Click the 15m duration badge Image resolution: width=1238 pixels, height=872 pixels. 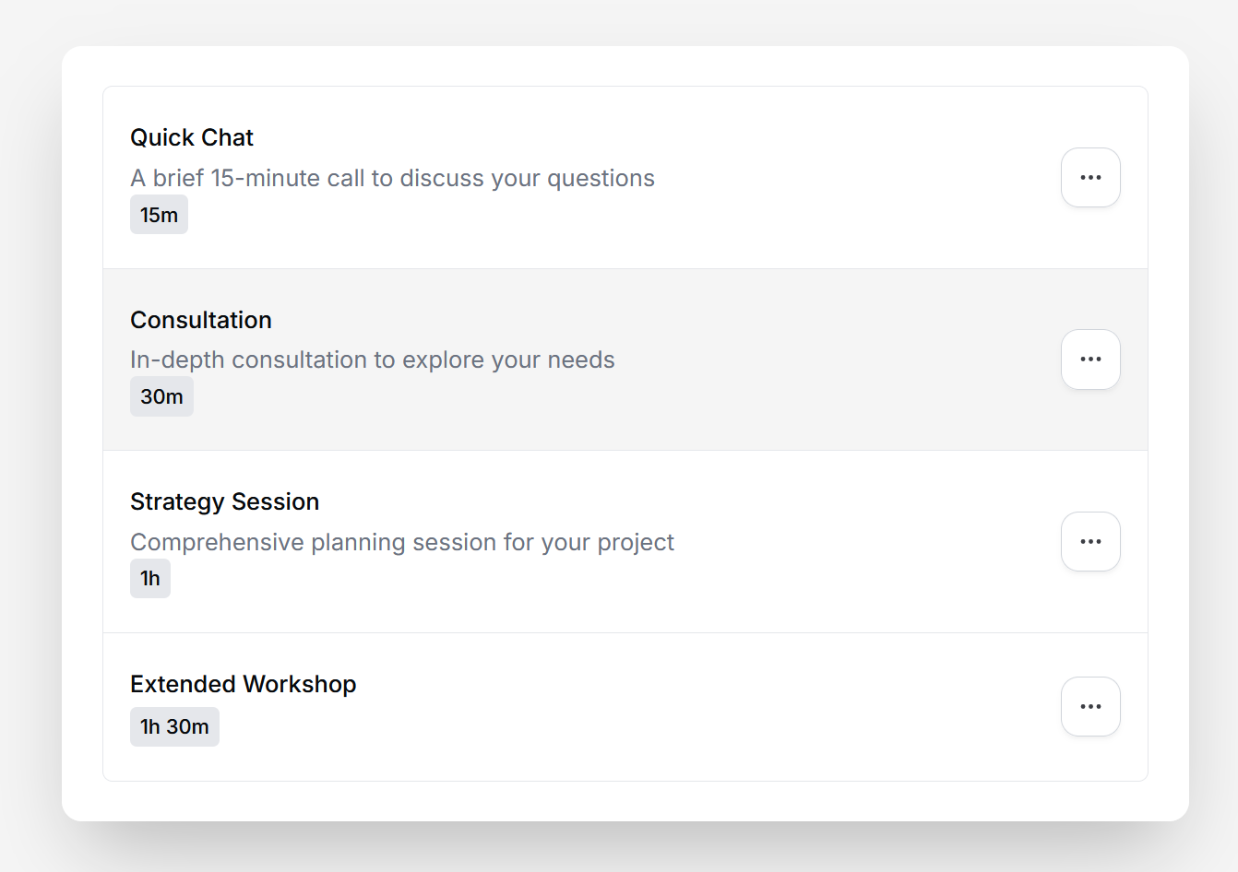point(159,215)
